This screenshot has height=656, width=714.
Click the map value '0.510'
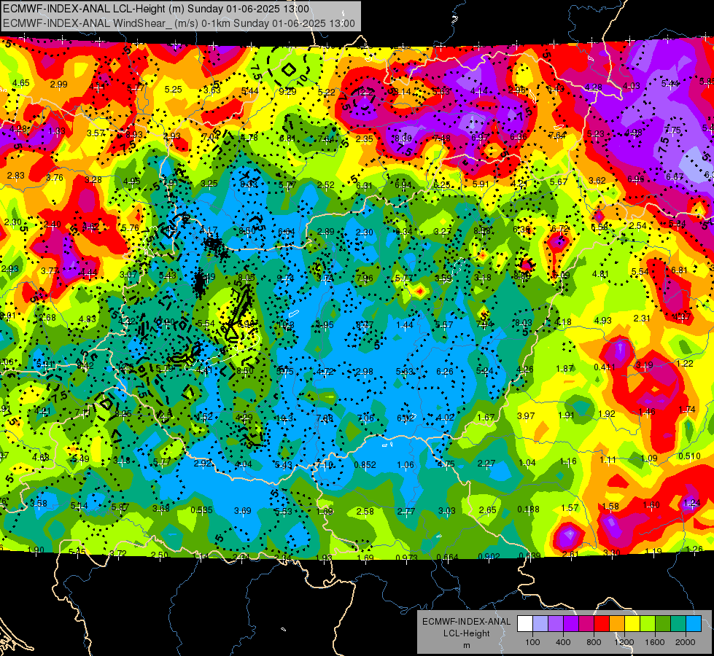(x=689, y=456)
